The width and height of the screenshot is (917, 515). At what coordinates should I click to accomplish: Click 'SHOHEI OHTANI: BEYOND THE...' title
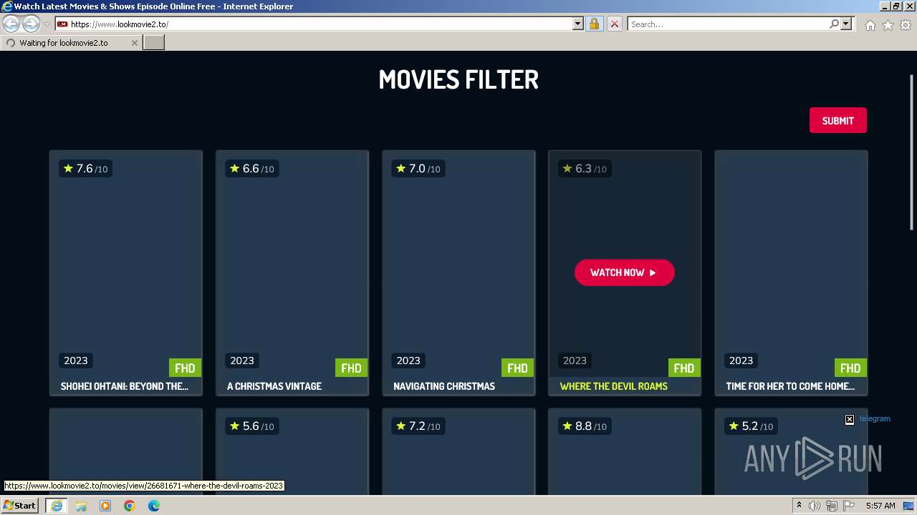pos(125,386)
